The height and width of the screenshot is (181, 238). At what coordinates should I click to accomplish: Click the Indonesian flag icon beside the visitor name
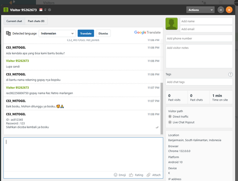coord(41,10)
